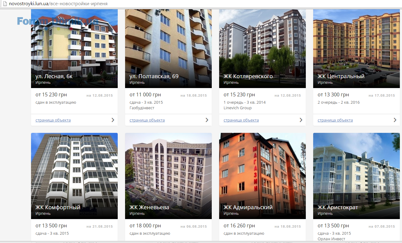Select the ЖК Женевьева building photo
Image resolution: width=402 pixels, height=243 pixels.
pos(168,176)
